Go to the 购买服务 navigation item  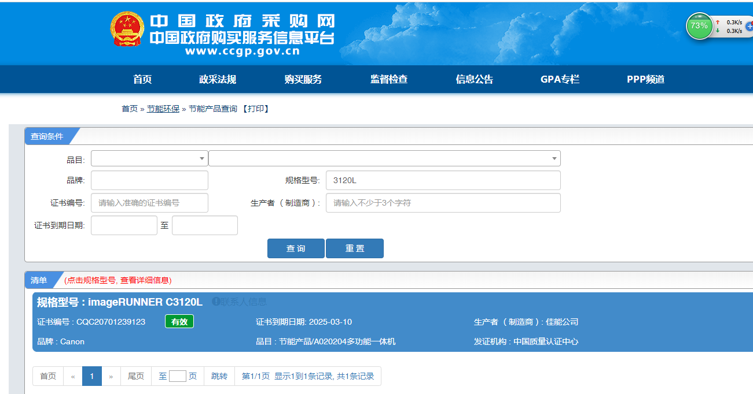[303, 79]
